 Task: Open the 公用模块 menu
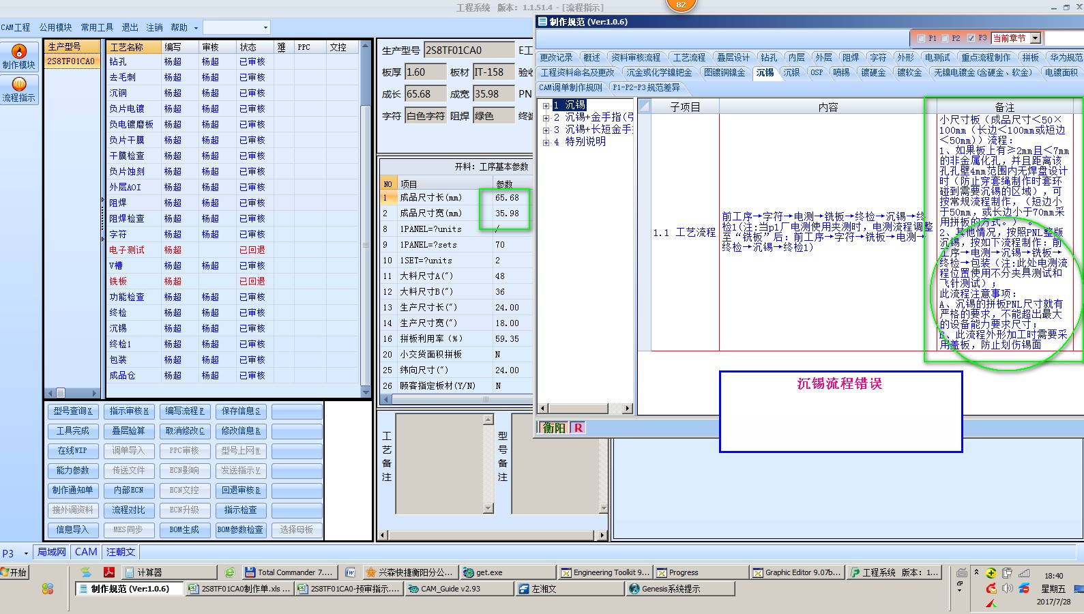pos(55,27)
